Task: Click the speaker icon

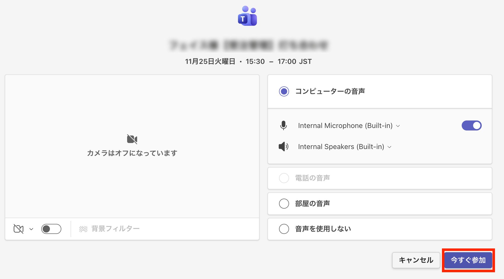Action: coord(283,147)
